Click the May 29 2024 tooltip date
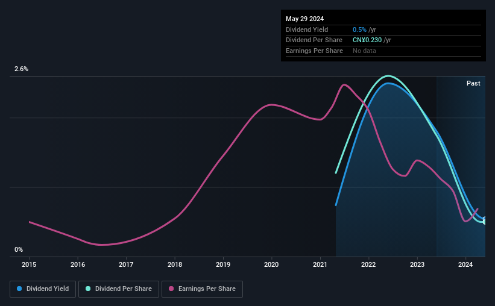Screen dimensions: 495x306 (304, 19)
